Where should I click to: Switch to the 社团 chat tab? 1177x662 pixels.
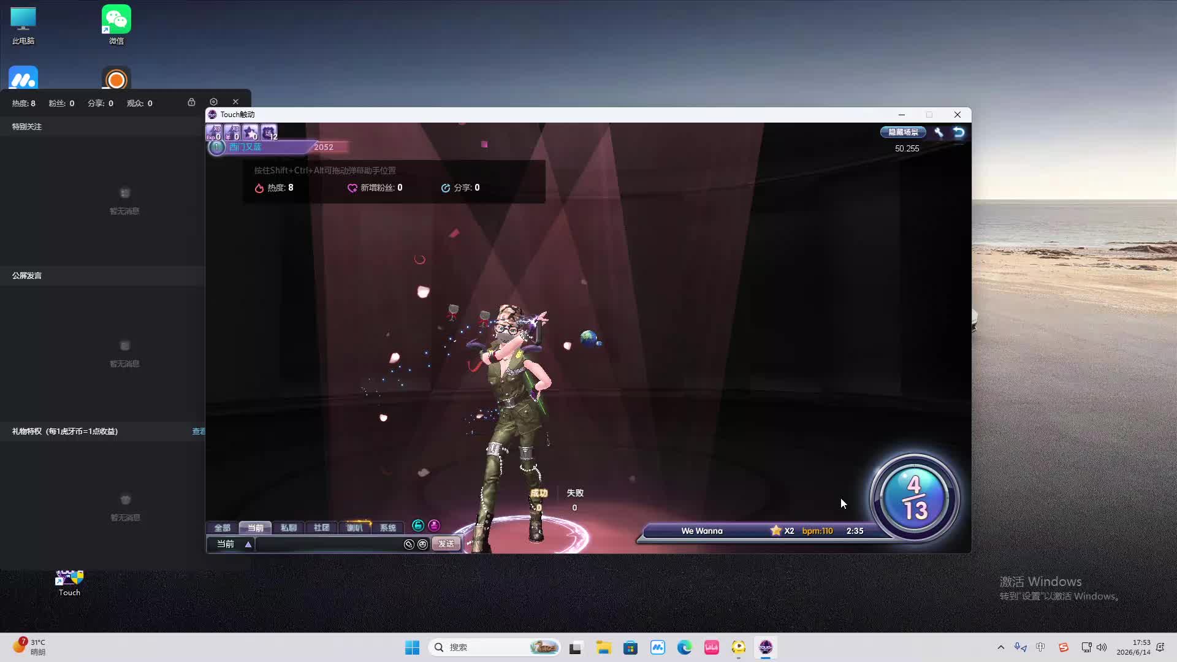[x=321, y=528]
